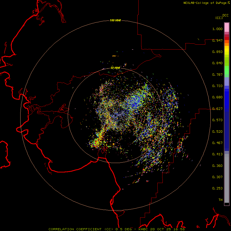This screenshot has width=231, height=231.
Task: Click the TH threshold label
Action: pyautogui.click(x=220, y=200)
